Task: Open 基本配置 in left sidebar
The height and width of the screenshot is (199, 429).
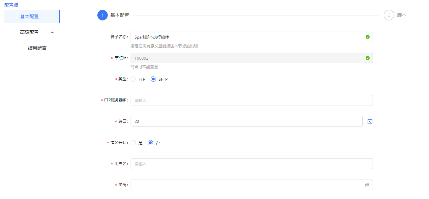Action: click(x=29, y=16)
